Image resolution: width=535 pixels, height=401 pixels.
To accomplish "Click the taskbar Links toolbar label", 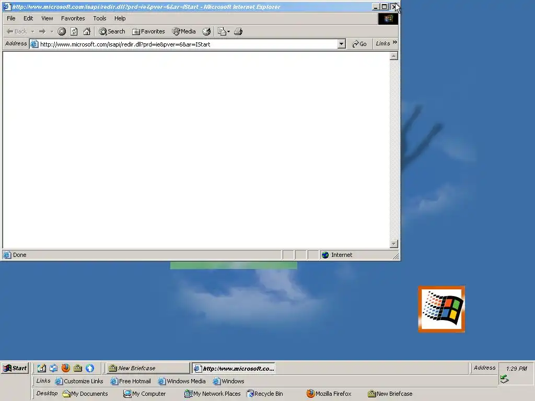I will tap(43, 381).
